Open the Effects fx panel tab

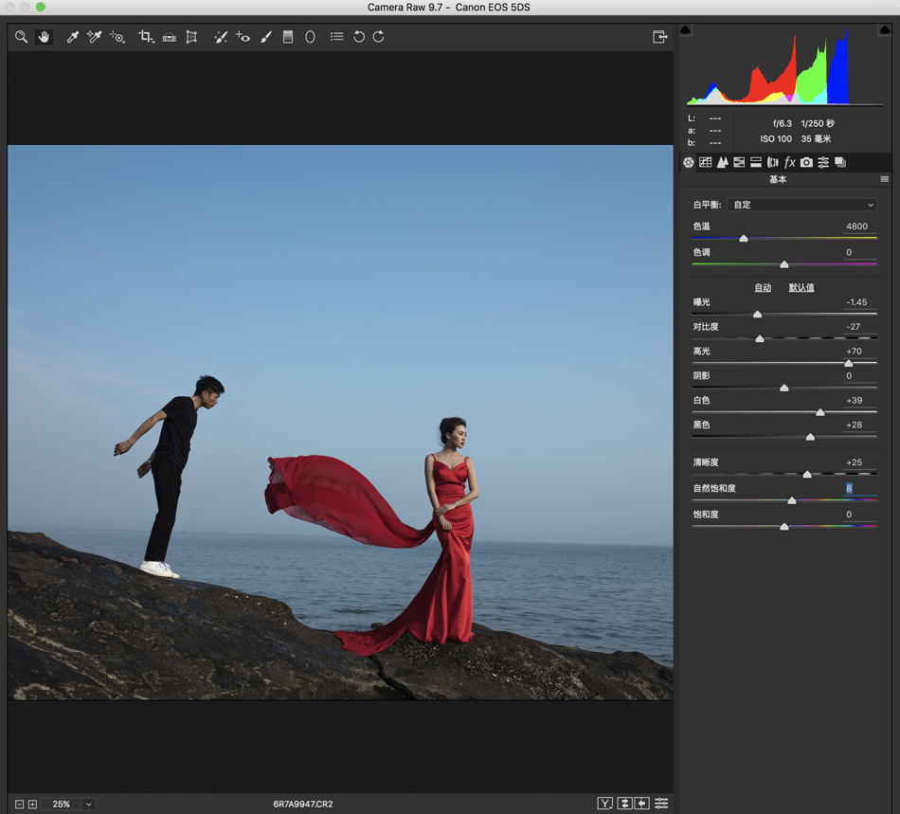click(x=790, y=162)
